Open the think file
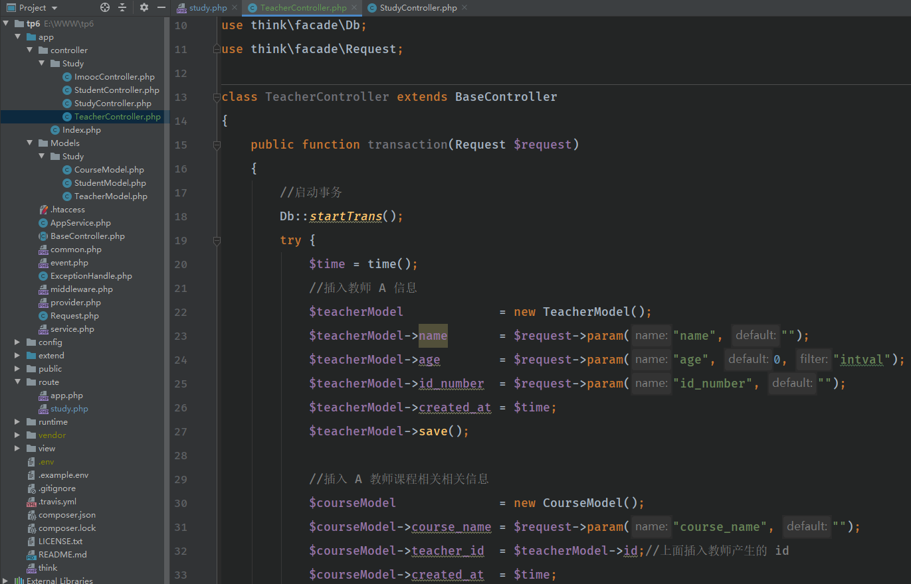This screenshot has height=584, width=911. (x=48, y=568)
